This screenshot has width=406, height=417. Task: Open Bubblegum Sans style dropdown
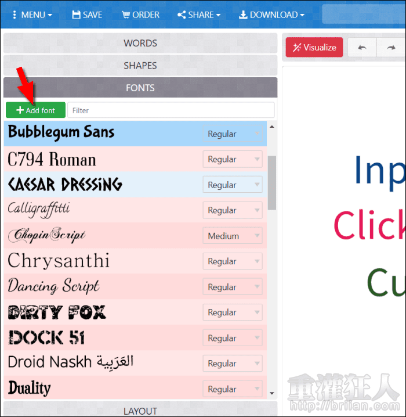pos(233,134)
